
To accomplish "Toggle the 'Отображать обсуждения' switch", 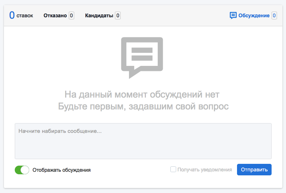I will tap(22, 170).
